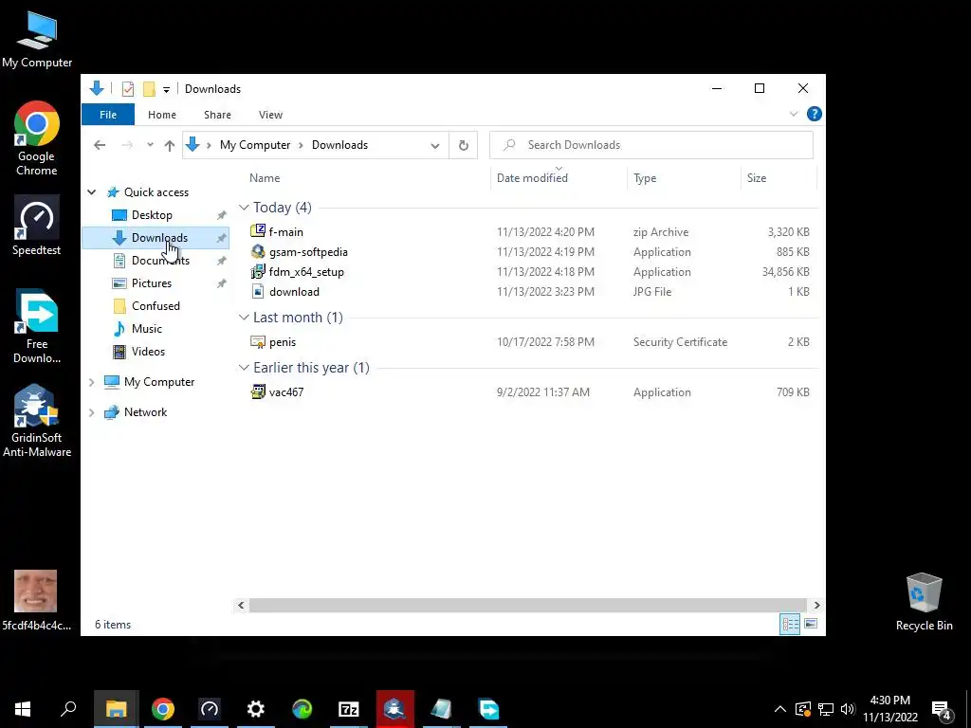Open the Home ribbon tab
Image resolution: width=971 pixels, height=728 pixels.
point(161,115)
